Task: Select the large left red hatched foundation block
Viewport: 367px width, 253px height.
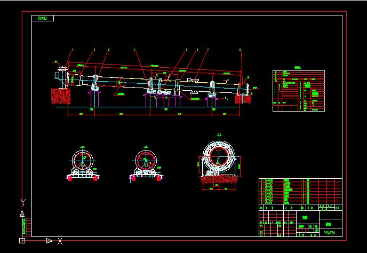Action: [61, 96]
